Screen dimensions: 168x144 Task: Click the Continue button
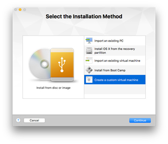coord(140,120)
